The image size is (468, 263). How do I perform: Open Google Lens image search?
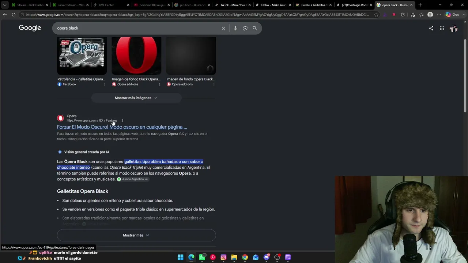(x=245, y=28)
